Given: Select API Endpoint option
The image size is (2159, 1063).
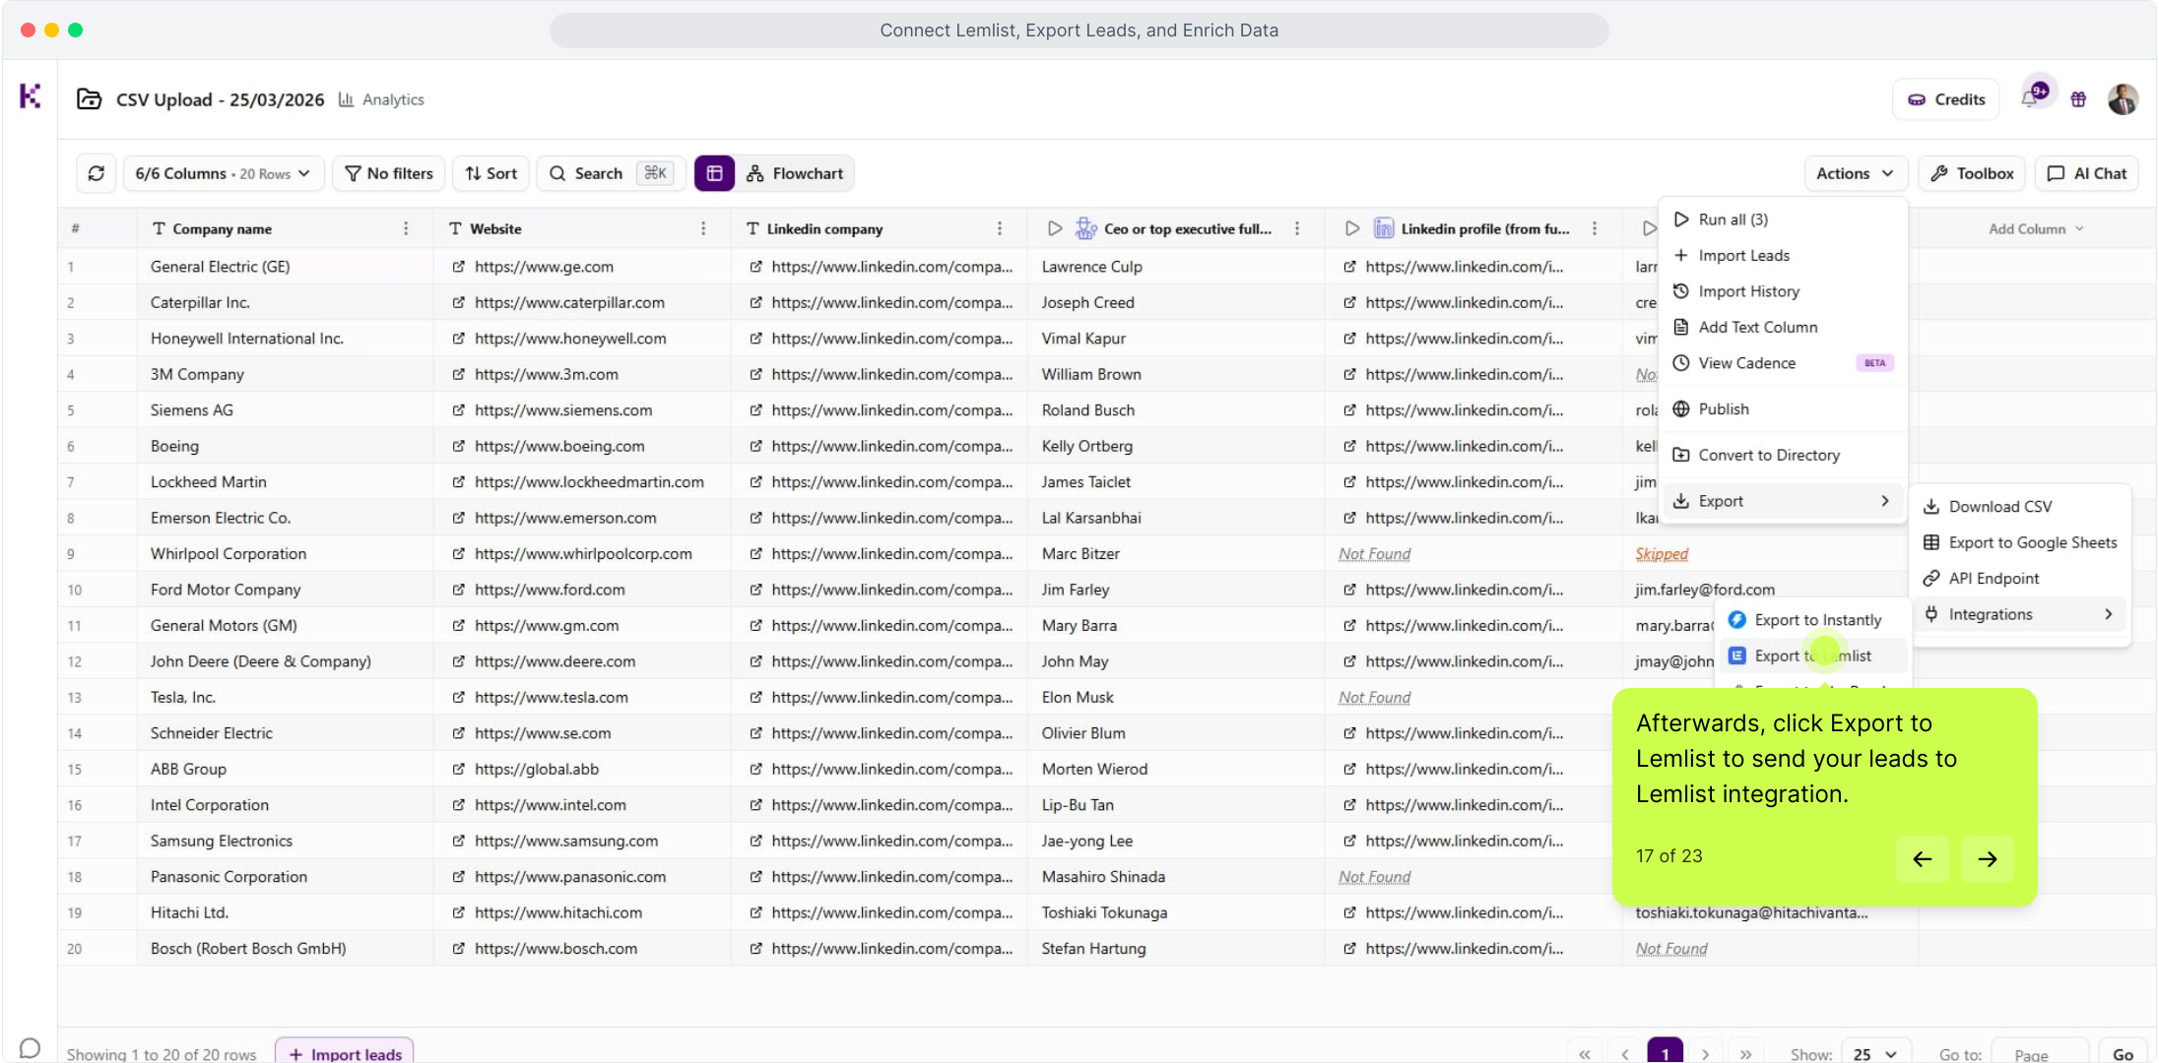Looking at the screenshot, I should pos(2020,579).
